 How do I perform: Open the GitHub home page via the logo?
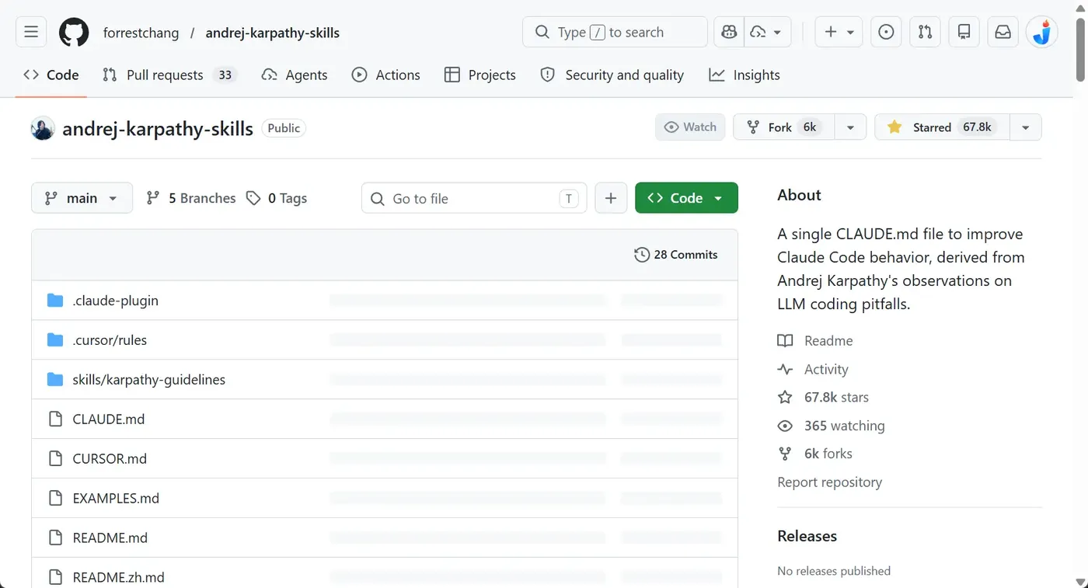coord(73,32)
